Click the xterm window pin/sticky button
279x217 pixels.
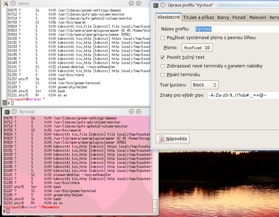(13, 3)
